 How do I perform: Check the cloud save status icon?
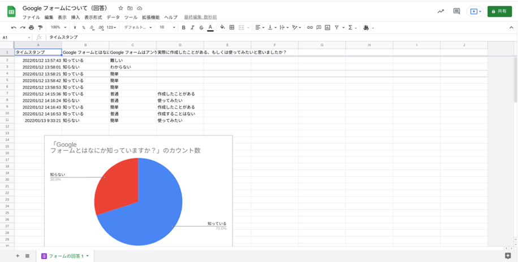pos(140,8)
